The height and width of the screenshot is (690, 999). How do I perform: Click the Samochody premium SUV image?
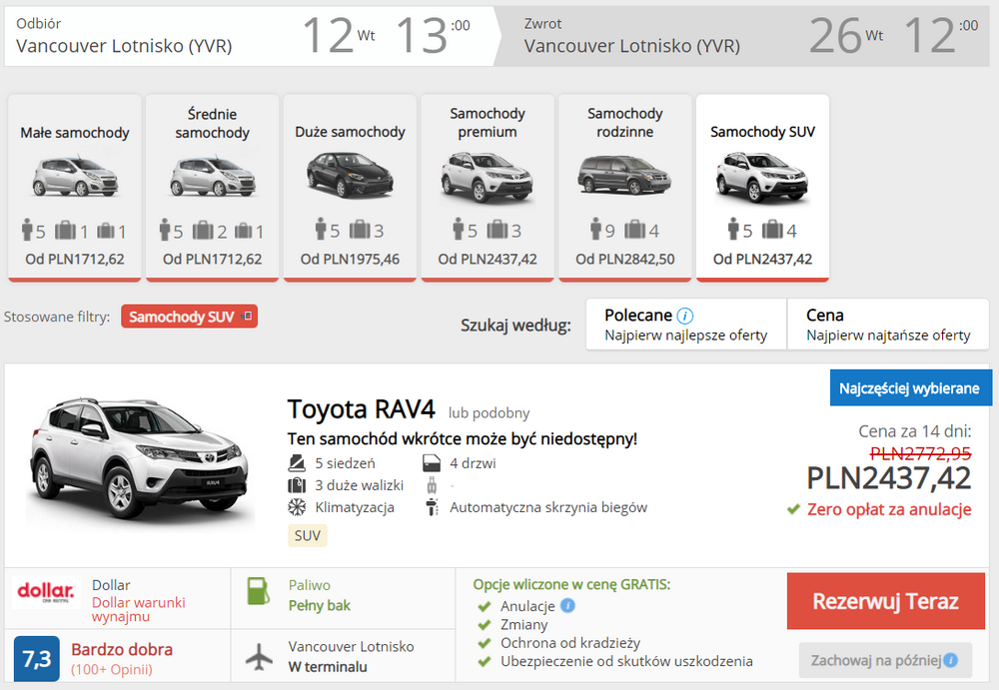(x=488, y=177)
